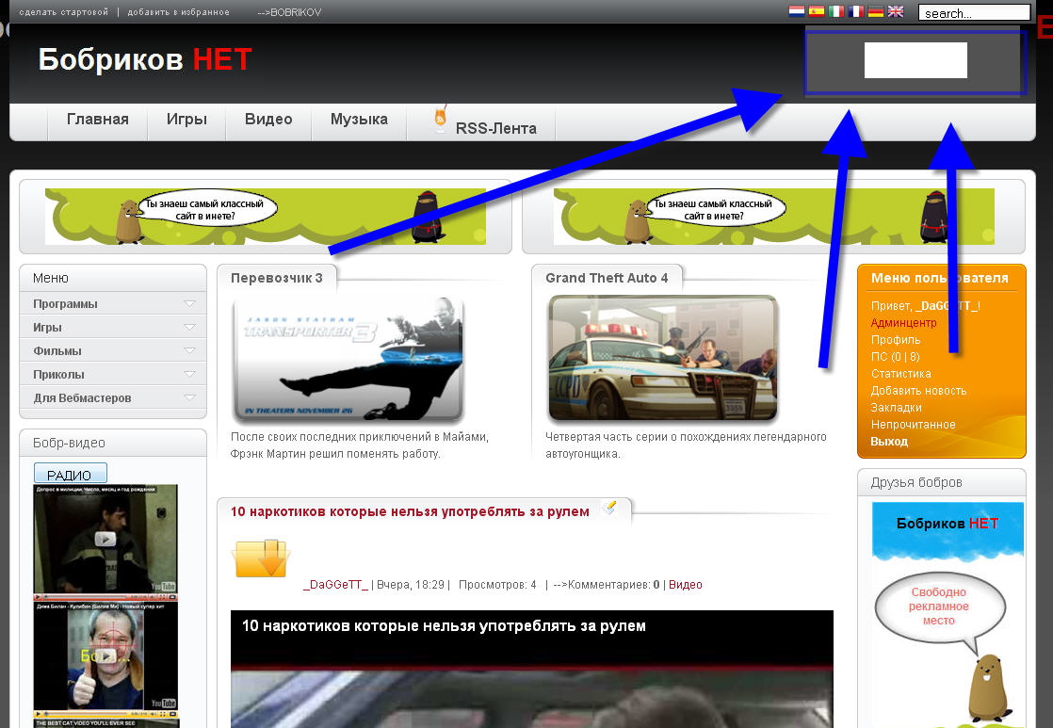Play the police interrogation video via center button
Screen dimensions: 1053x728
tap(105, 539)
